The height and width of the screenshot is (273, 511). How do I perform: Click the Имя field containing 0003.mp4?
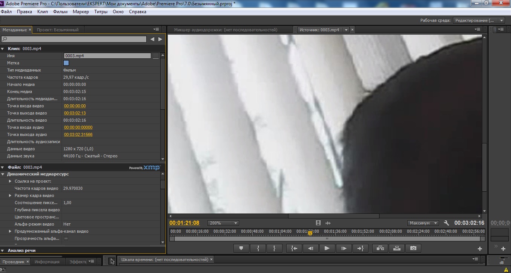(107, 56)
